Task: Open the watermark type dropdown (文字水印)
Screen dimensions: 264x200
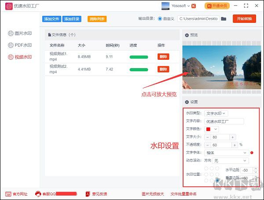Action: click(x=216, y=113)
